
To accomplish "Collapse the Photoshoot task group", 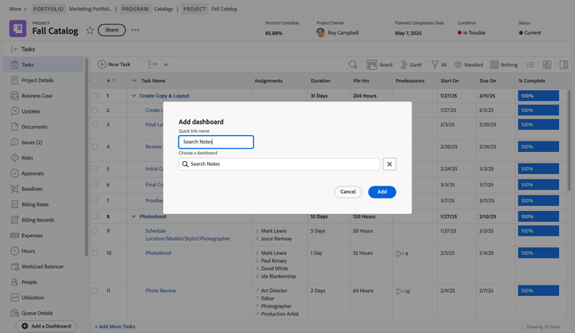I will 133,216.
